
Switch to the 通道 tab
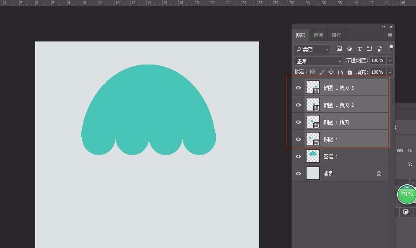pos(318,35)
